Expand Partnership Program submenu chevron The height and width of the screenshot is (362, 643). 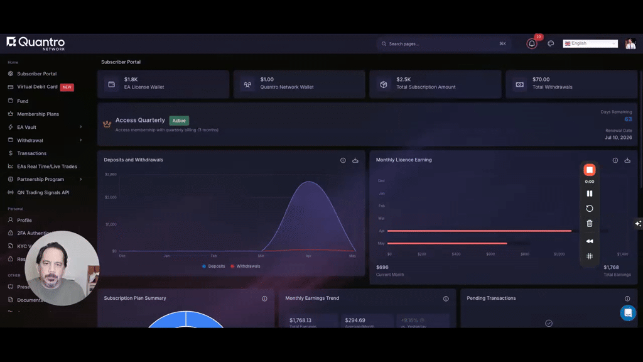(x=81, y=179)
